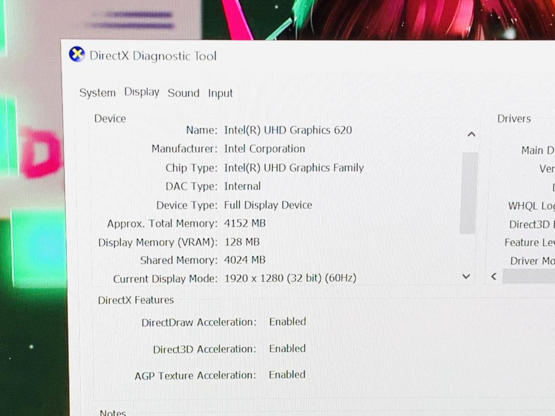Click the Direct3D Acceleration Enabled status
Image resolution: width=555 pixels, height=416 pixels.
(287, 348)
